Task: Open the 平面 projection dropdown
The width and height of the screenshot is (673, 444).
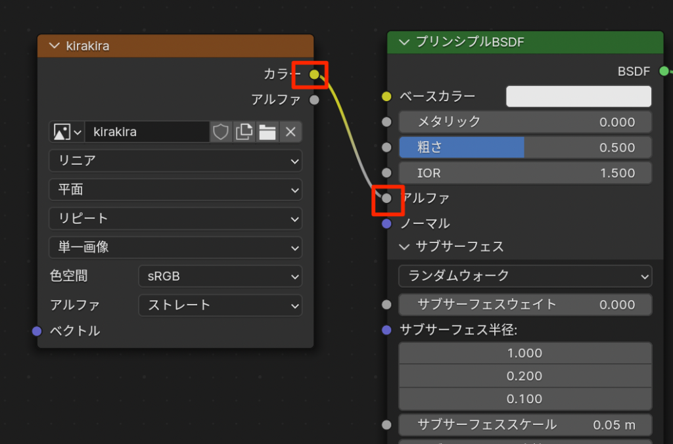Action: click(x=175, y=190)
